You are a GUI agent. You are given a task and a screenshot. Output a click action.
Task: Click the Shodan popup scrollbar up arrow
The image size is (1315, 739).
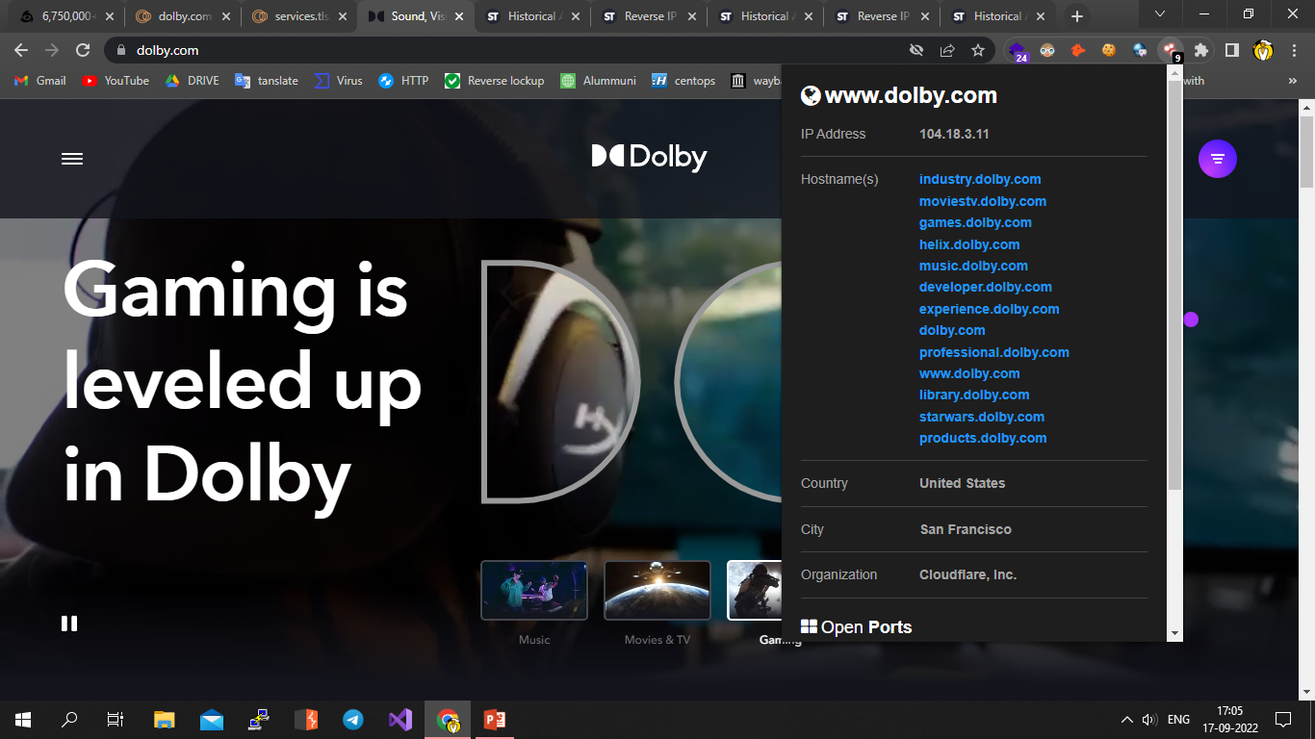click(x=1174, y=73)
